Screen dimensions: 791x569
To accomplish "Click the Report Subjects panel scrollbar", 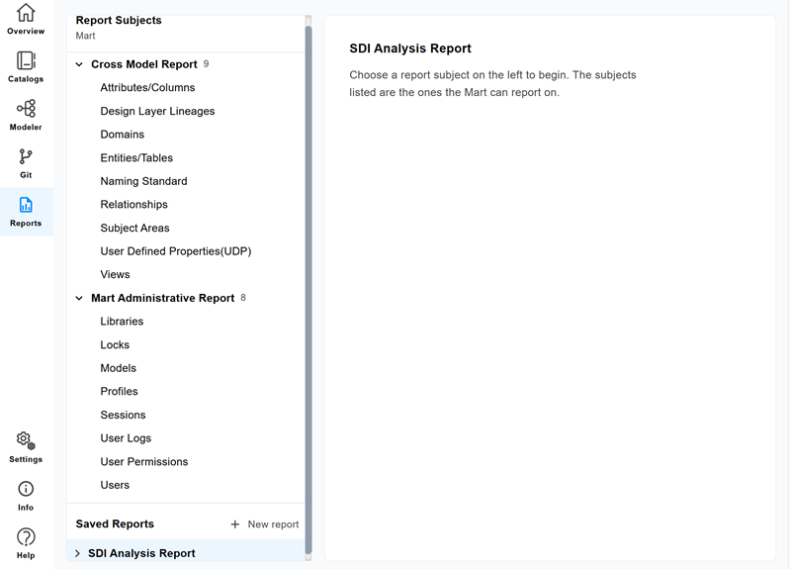I will click(308, 288).
